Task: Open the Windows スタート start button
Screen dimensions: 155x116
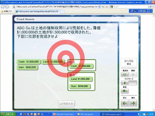Action: pyautogui.click(x=8, y=114)
